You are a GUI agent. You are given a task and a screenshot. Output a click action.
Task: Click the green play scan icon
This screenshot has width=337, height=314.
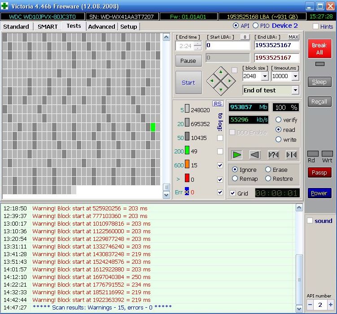(237, 155)
